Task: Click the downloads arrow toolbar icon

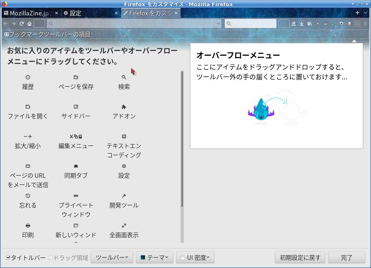Action: tap(302, 24)
